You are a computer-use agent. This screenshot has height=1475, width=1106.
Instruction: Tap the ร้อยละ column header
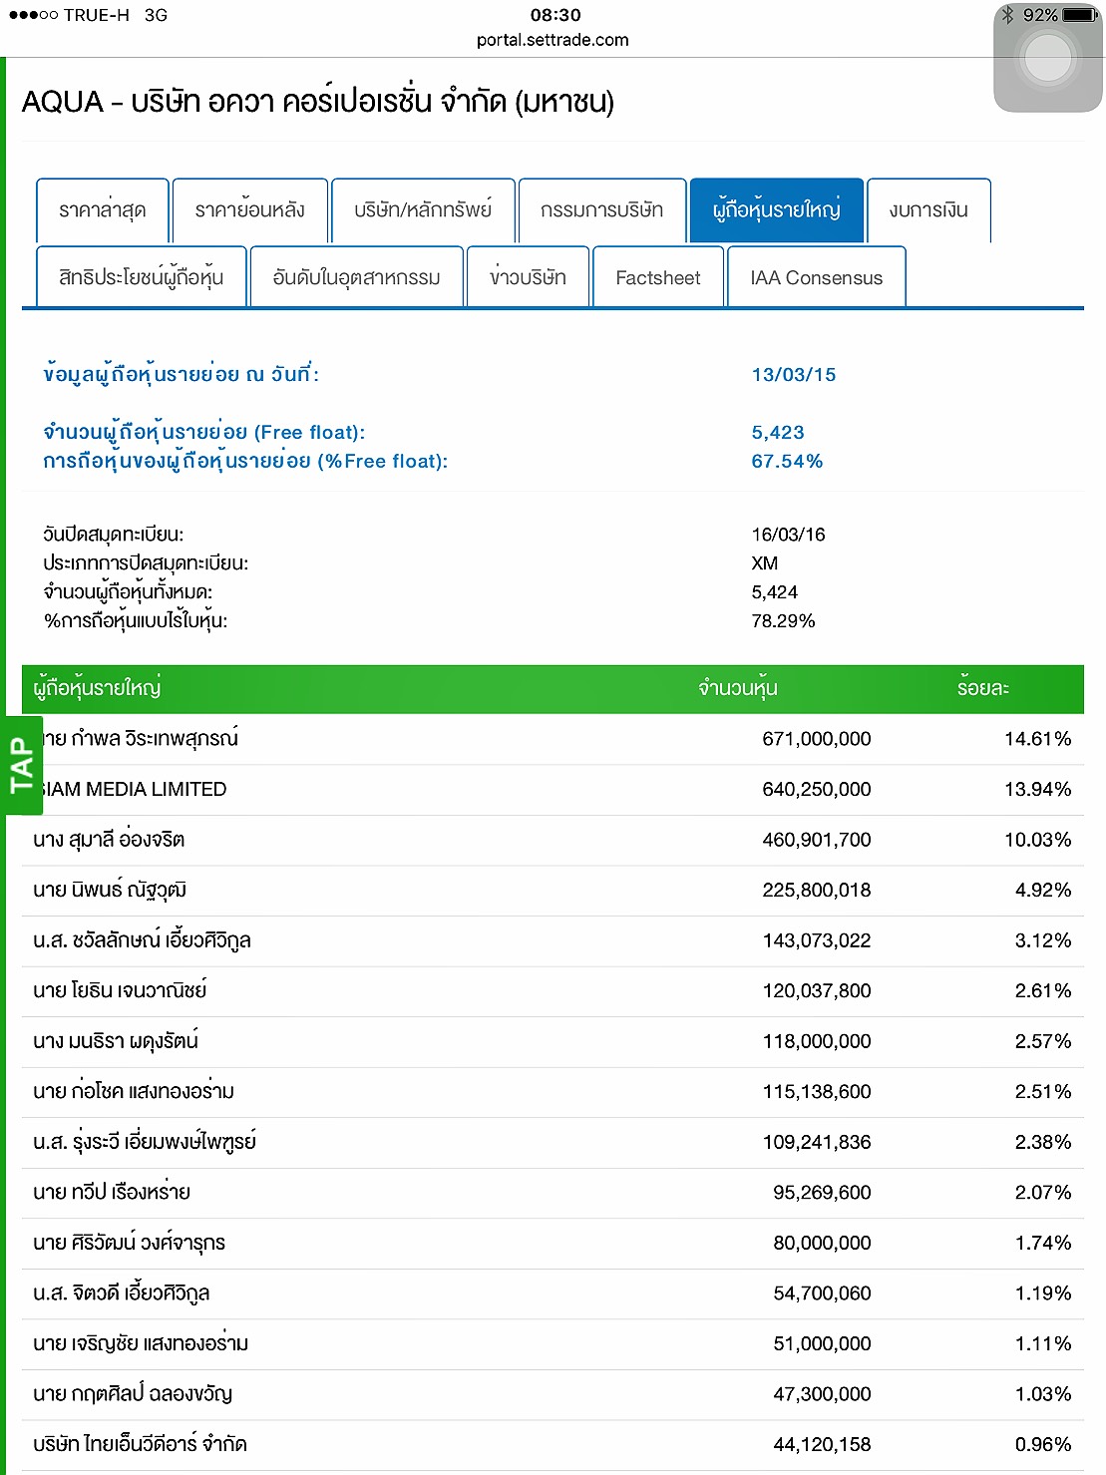[x=982, y=688]
